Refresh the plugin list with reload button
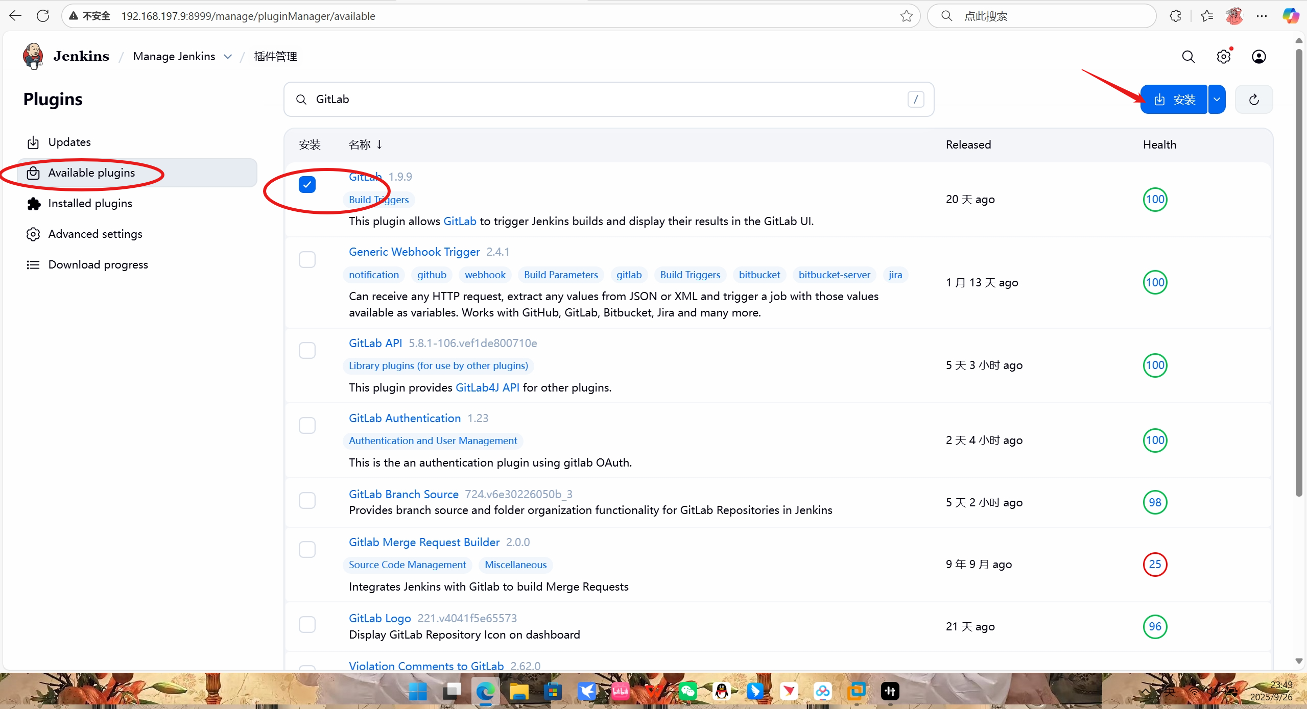 click(1254, 100)
